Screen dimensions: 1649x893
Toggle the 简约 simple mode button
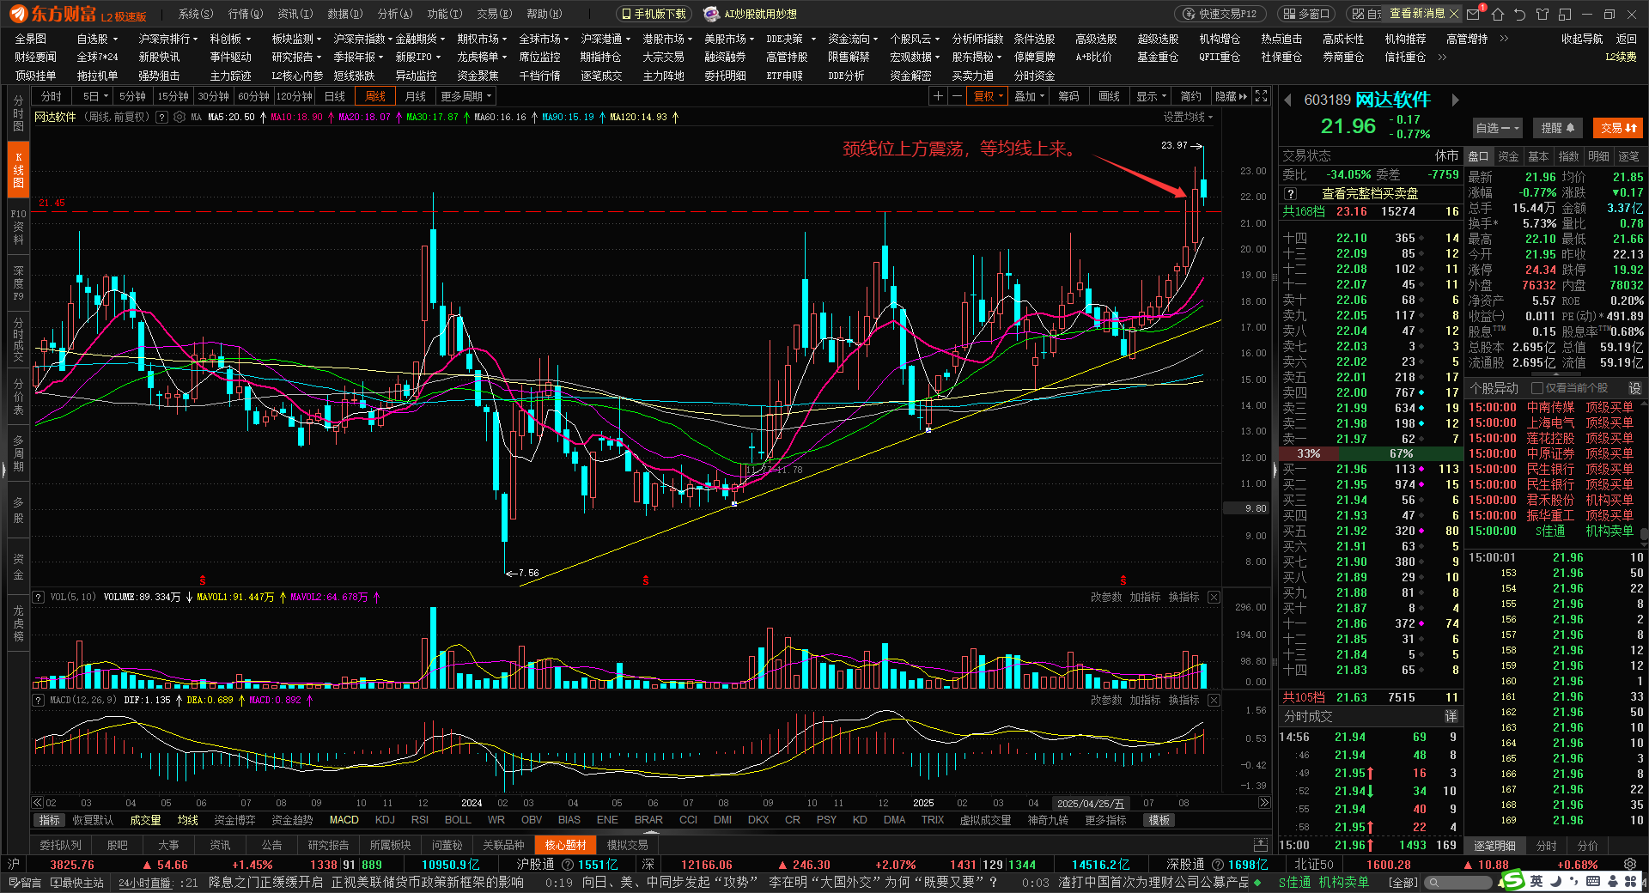tap(1190, 96)
